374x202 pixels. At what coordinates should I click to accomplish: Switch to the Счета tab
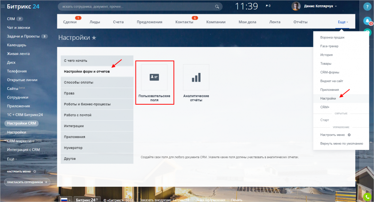coord(118,22)
